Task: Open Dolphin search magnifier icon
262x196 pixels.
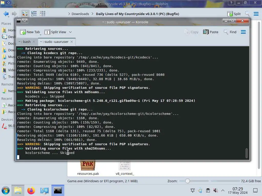Action: [x=247, y=14]
